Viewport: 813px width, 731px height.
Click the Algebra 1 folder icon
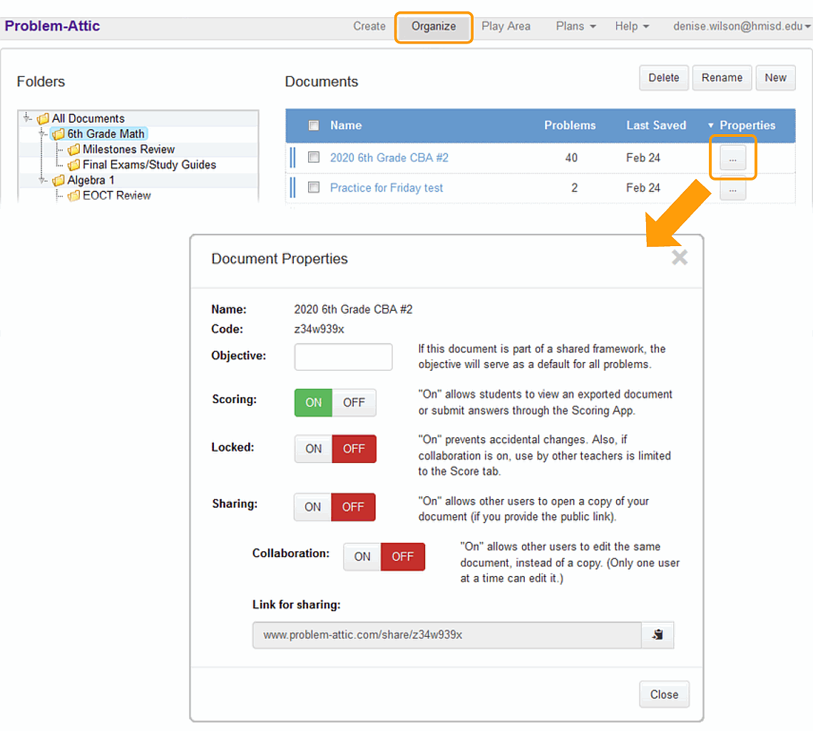58,180
